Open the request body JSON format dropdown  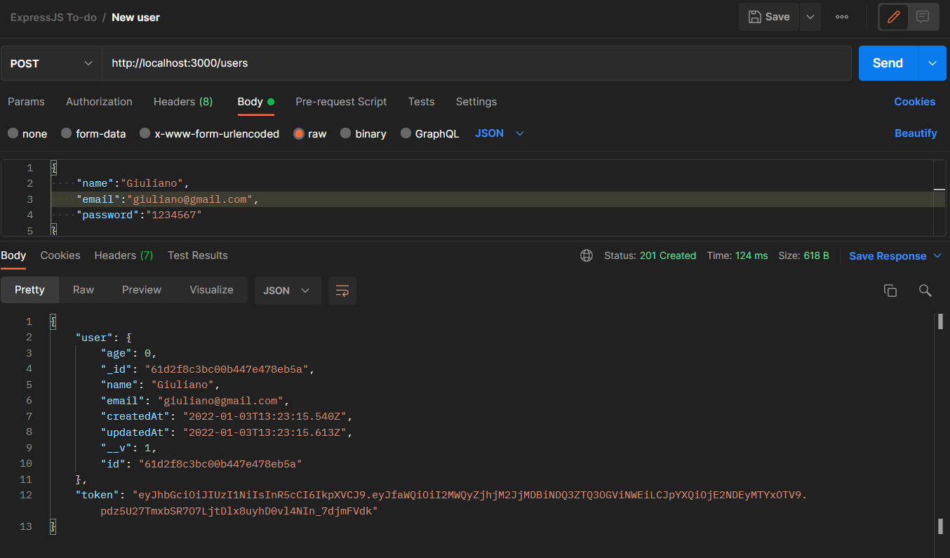click(x=500, y=133)
